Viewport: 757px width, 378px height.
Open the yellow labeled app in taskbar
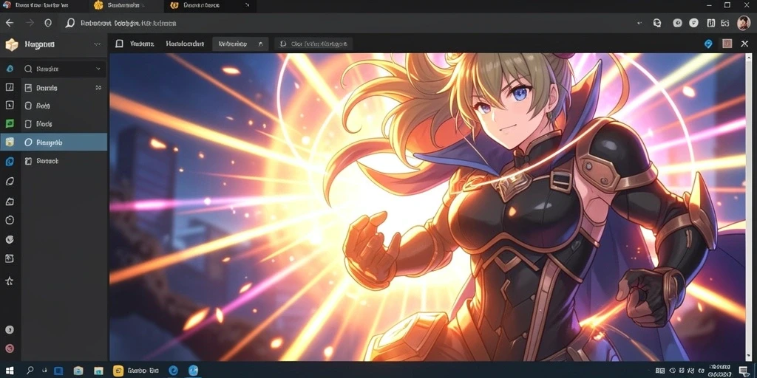click(136, 371)
